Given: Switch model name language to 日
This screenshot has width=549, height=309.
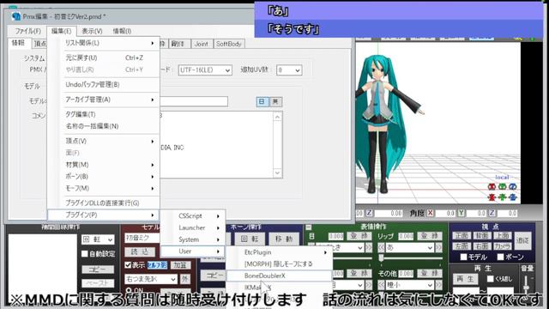Looking at the screenshot, I should (262, 101).
